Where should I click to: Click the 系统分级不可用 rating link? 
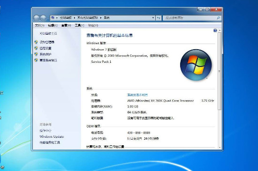click(137, 95)
